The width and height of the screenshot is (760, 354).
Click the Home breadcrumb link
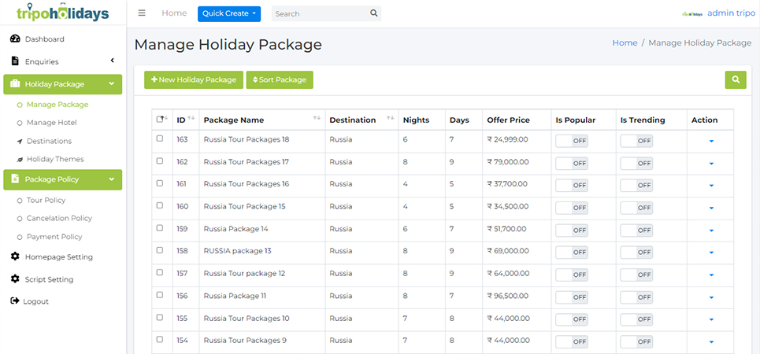point(625,43)
